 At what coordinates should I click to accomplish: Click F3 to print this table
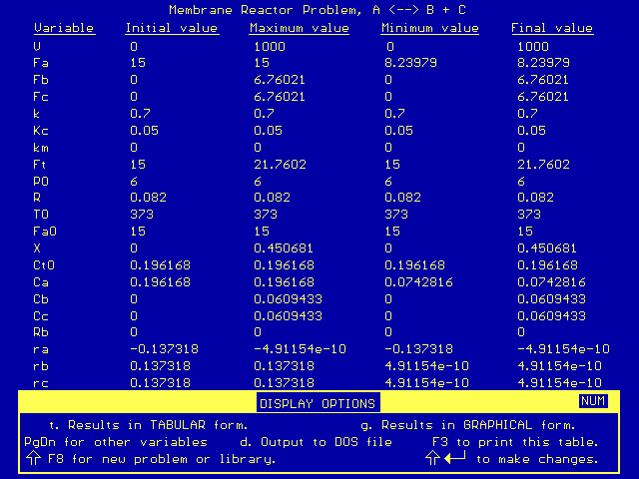point(515,441)
